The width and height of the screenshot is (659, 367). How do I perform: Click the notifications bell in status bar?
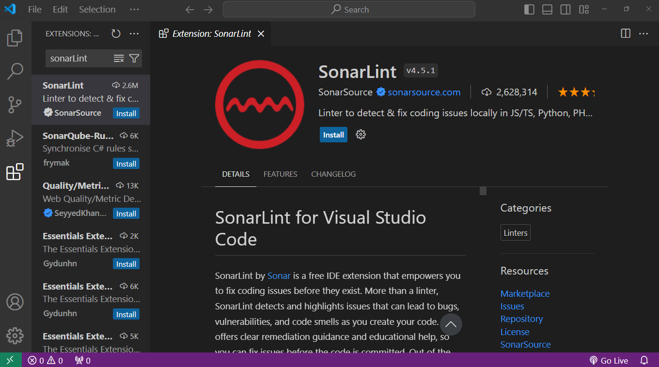coord(644,360)
